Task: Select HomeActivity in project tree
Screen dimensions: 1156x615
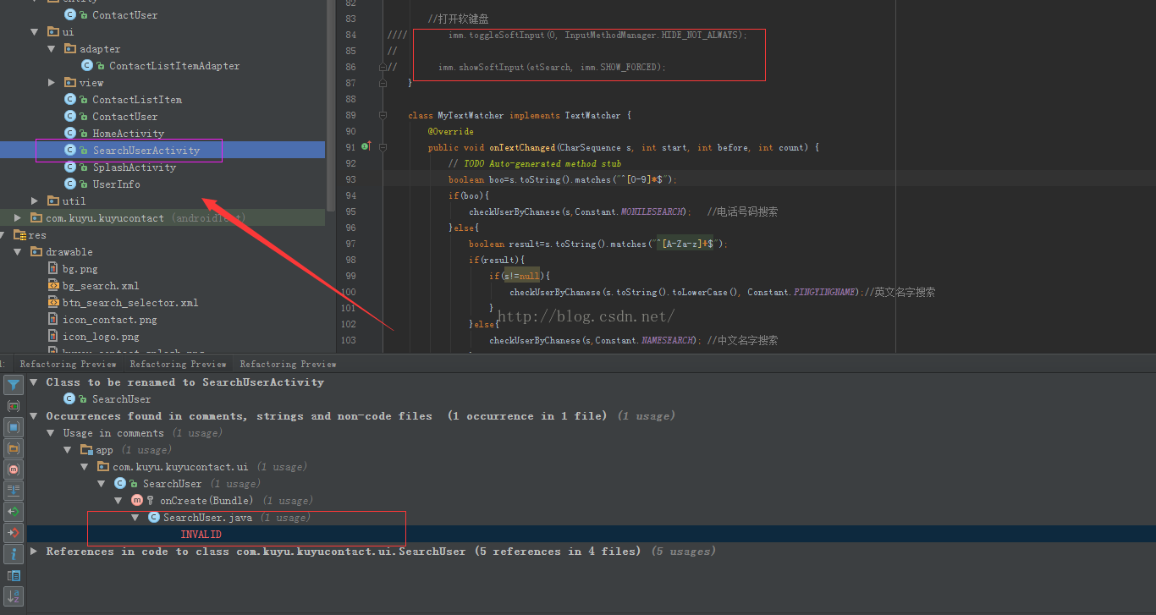Action: point(129,134)
